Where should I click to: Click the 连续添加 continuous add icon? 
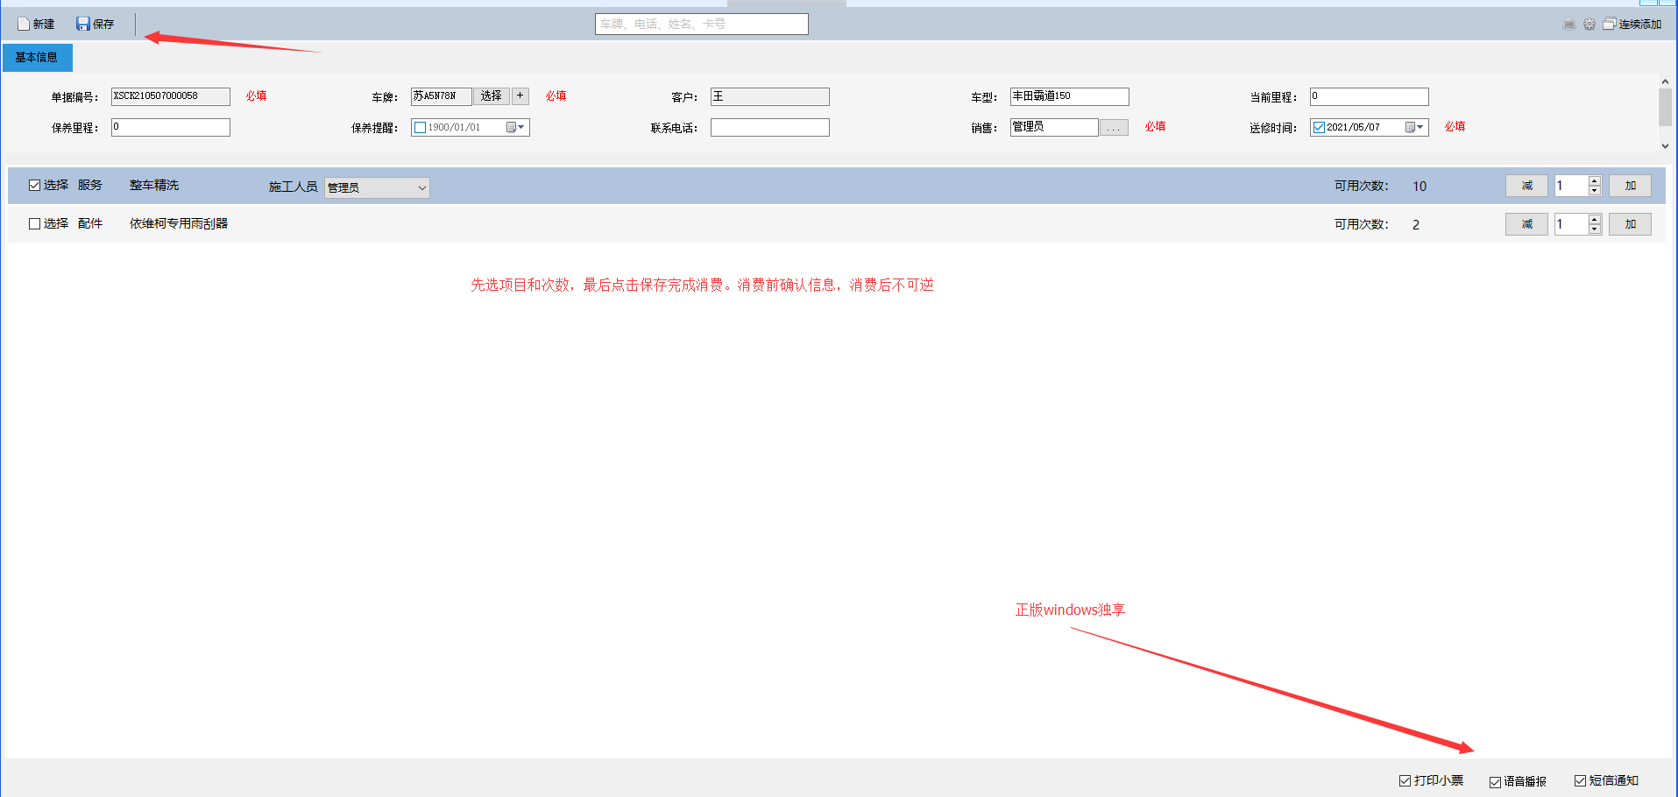click(x=1610, y=25)
